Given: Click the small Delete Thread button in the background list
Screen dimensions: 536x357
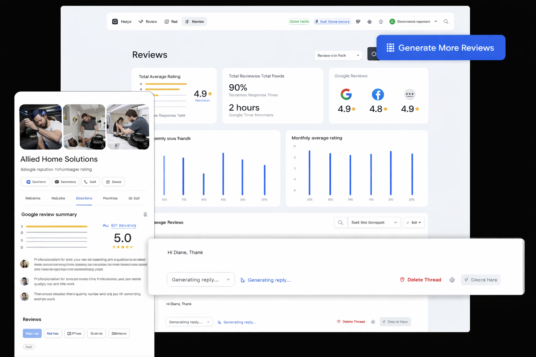Looking at the screenshot, I should pos(351,321).
